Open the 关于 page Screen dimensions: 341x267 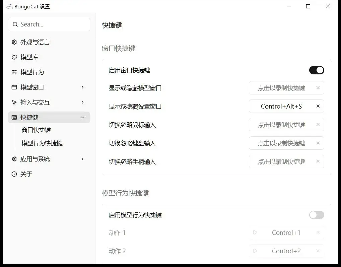pyautogui.click(x=49, y=174)
